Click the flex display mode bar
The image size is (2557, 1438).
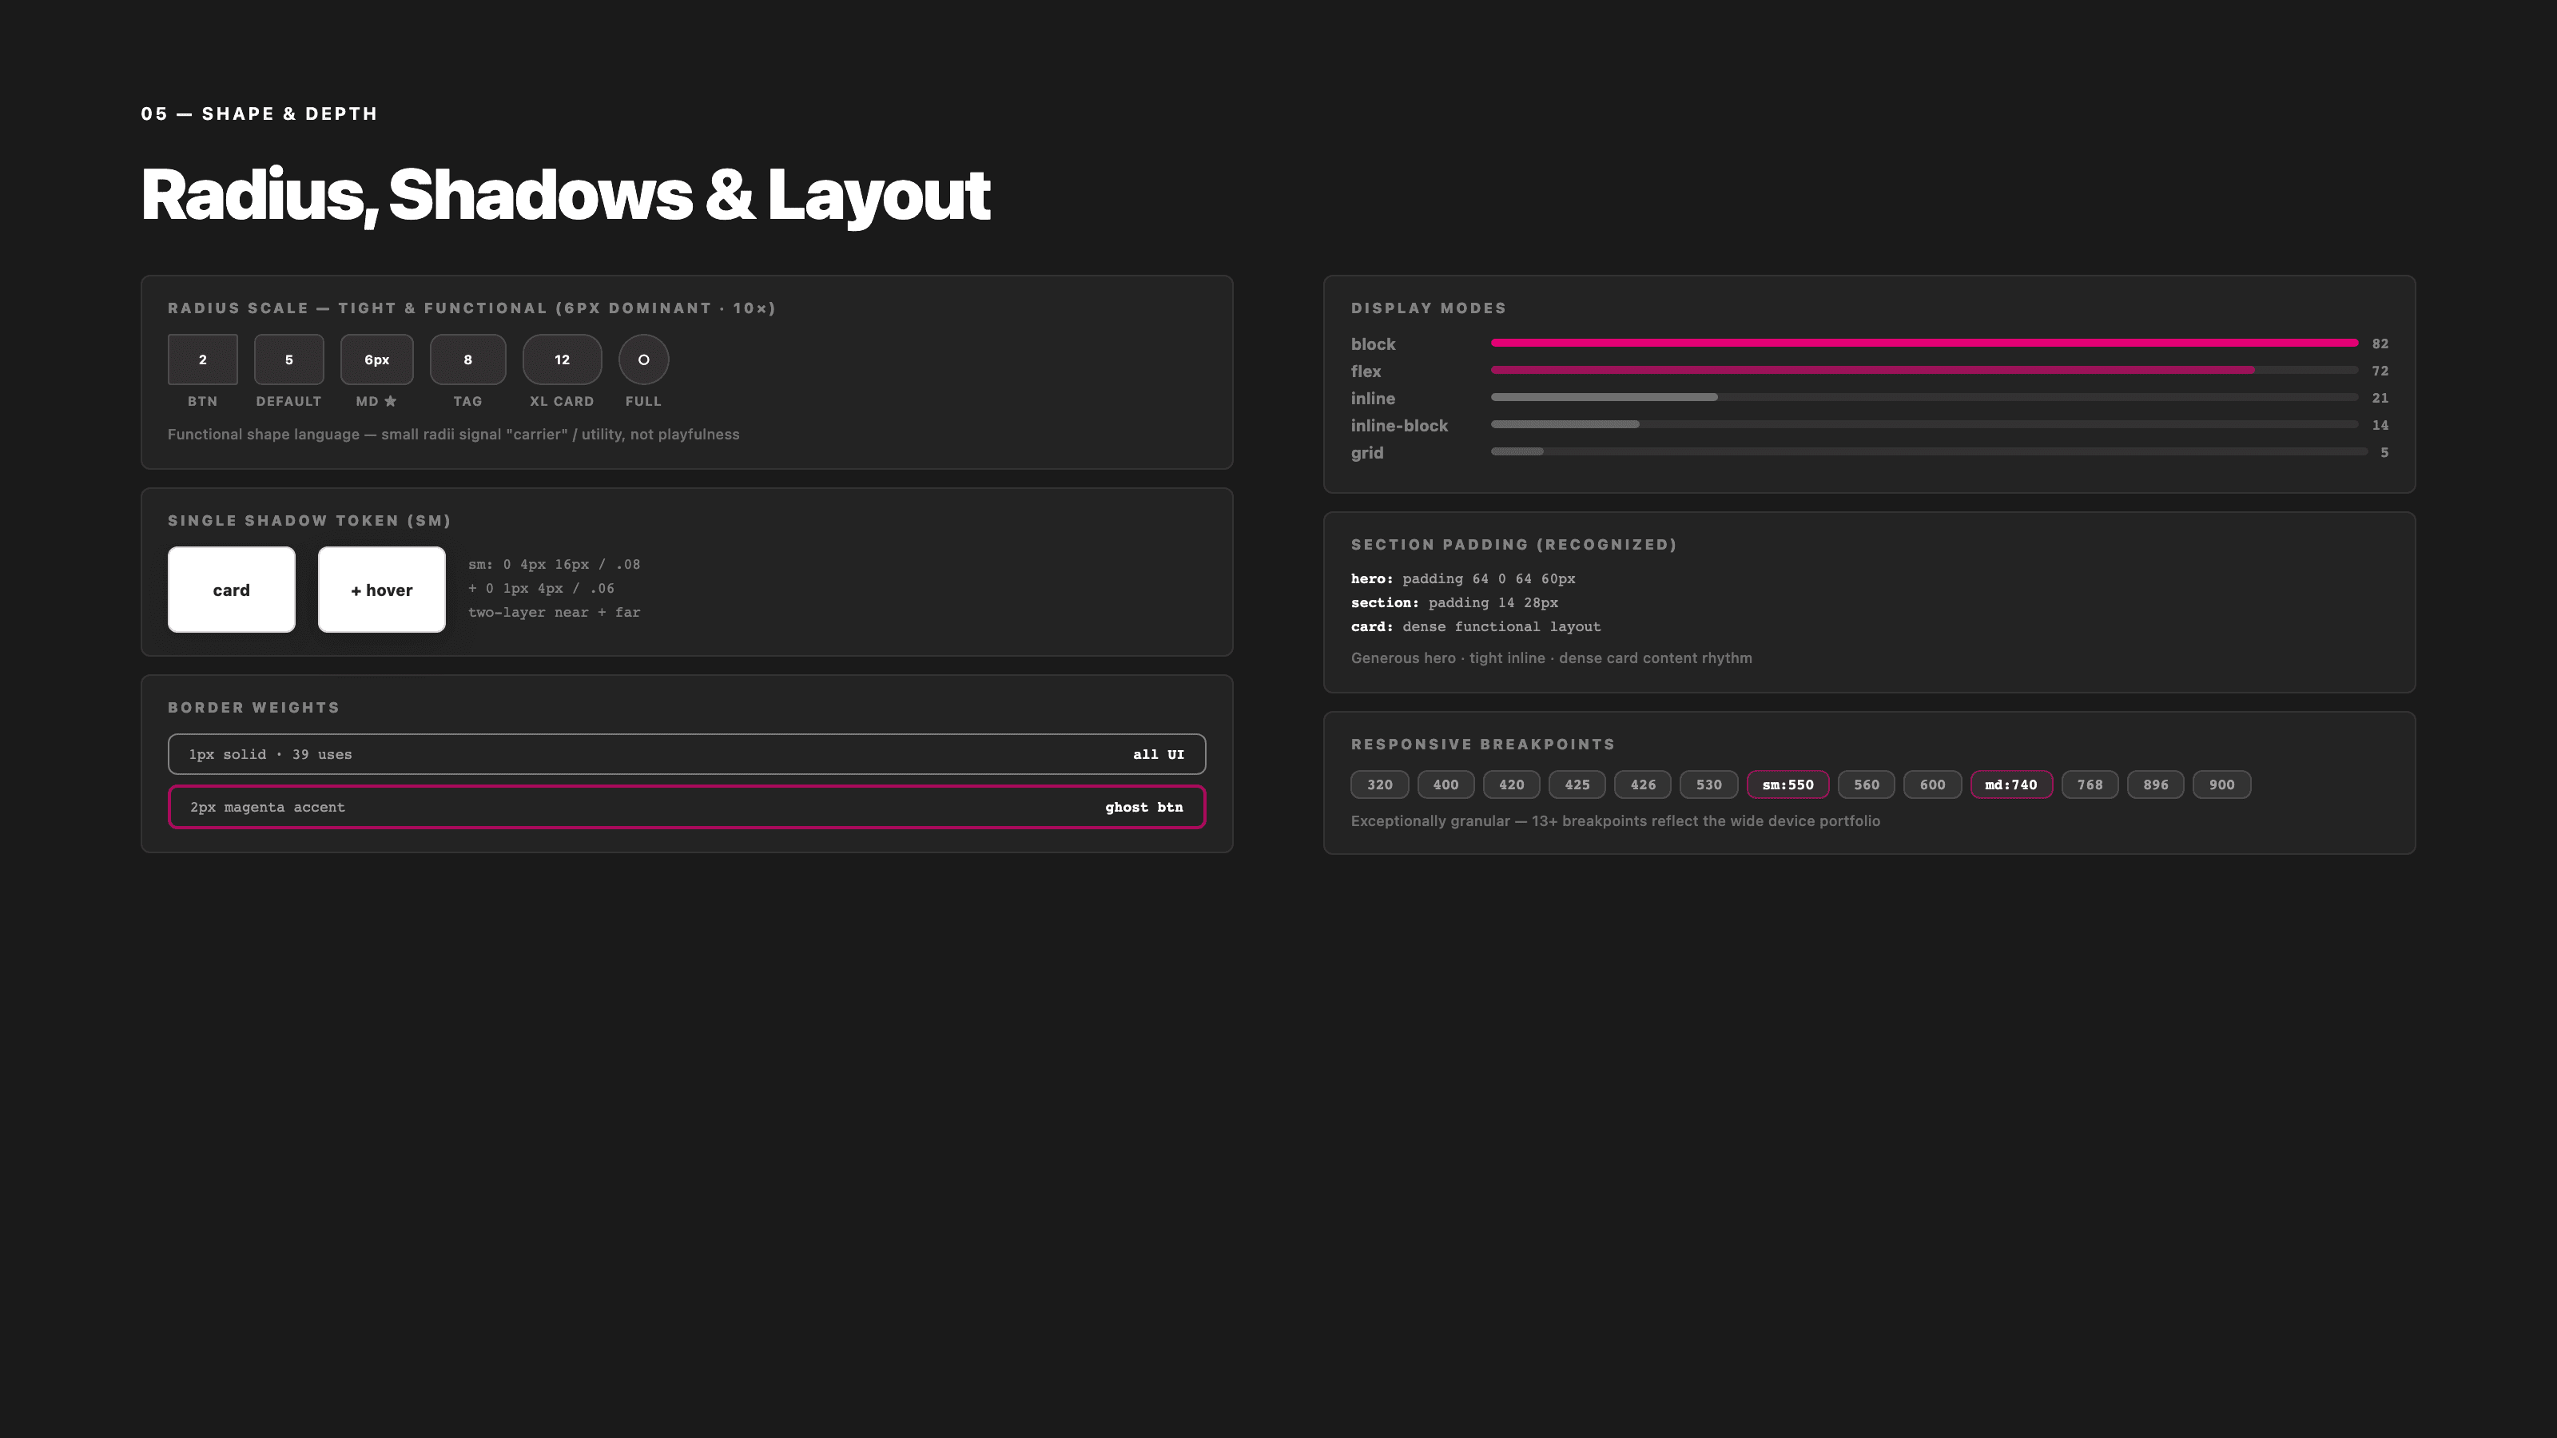coord(1923,370)
